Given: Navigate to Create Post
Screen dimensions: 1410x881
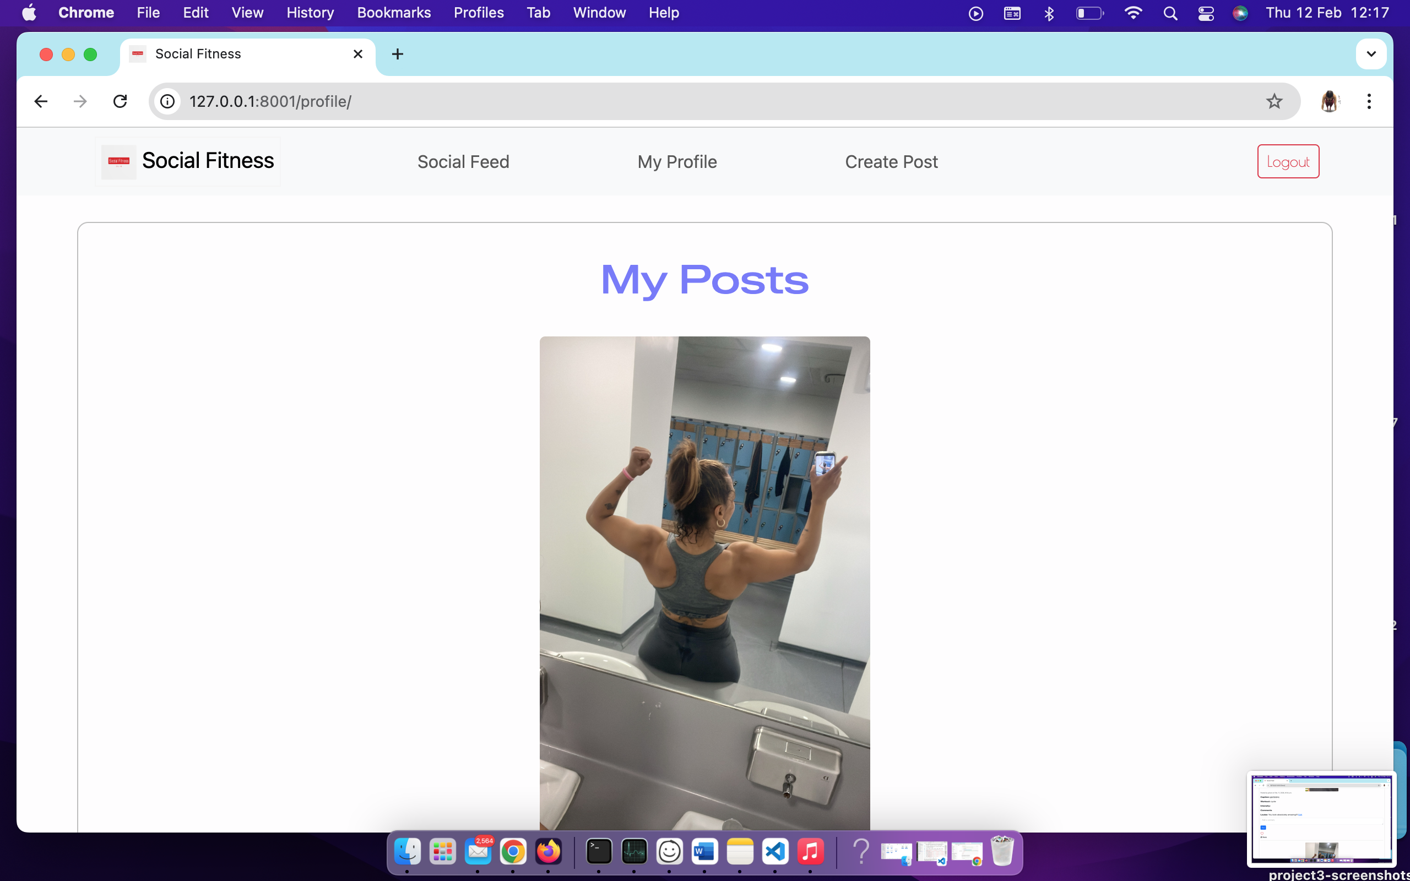Looking at the screenshot, I should tap(891, 161).
